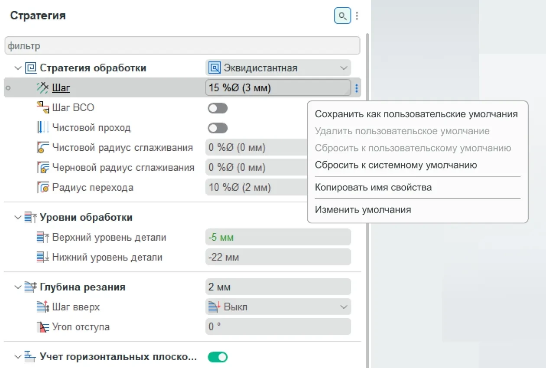Turn off Учет горизонтальных плоскостей switch
Image resolution: width=546 pixels, height=368 pixels.
click(x=218, y=357)
